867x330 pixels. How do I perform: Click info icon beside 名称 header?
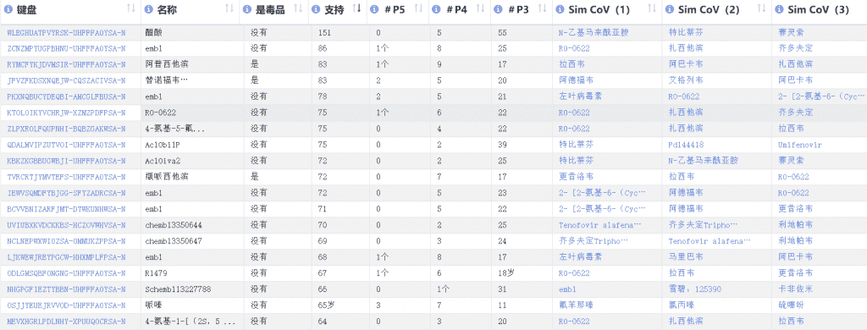click(148, 9)
